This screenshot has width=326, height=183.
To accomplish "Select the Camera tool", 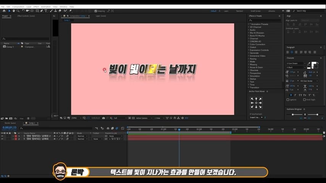I will pos(27,11).
